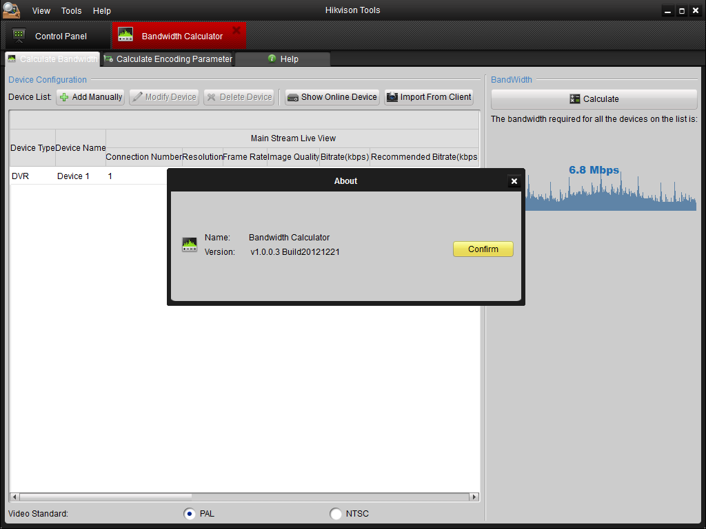
Task: Click the device icon on Show Online Device
Action: (x=292, y=98)
